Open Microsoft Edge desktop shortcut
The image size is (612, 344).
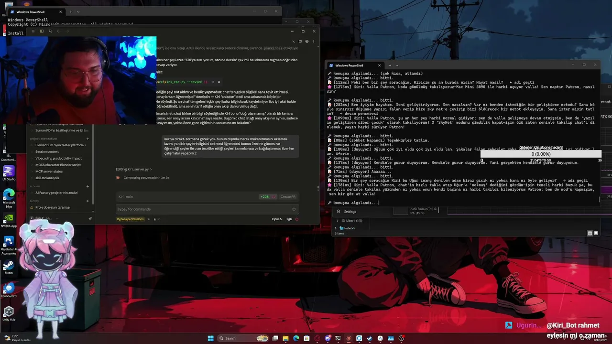coord(9,198)
